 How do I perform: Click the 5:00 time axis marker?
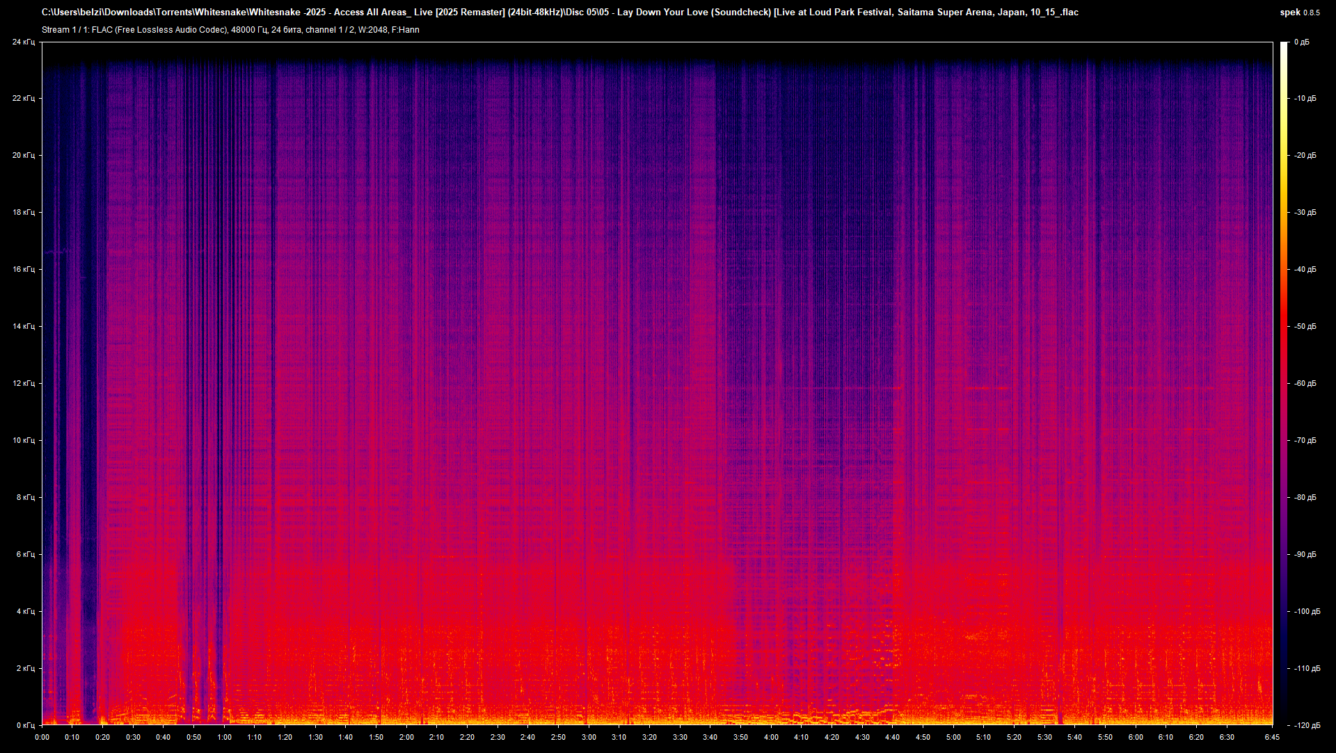pos(953,737)
